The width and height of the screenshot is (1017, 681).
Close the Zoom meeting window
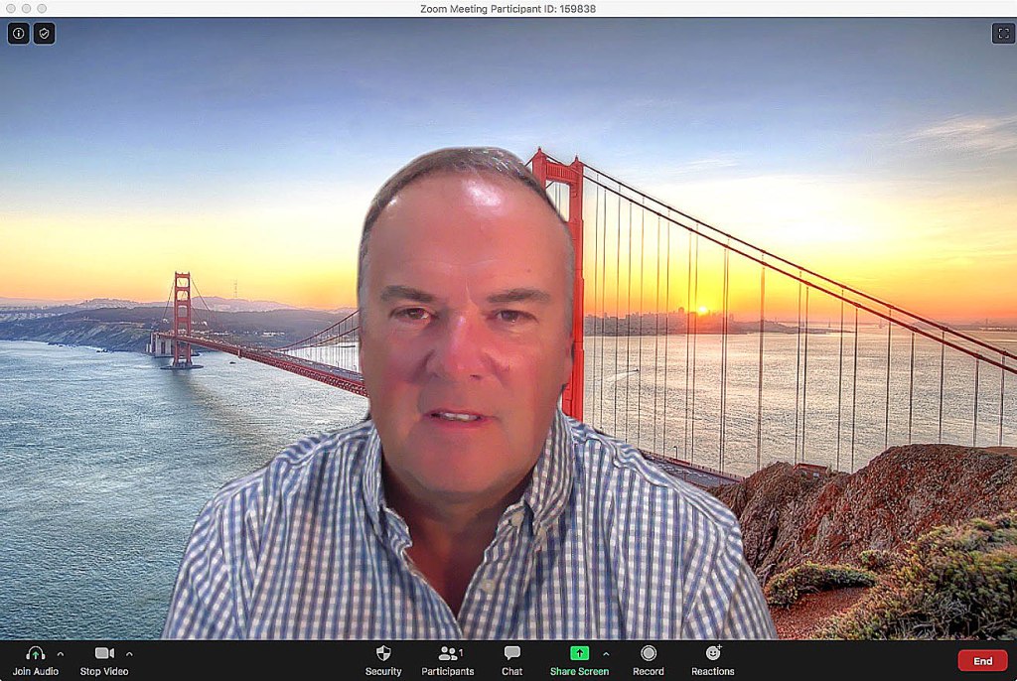point(10,8)
